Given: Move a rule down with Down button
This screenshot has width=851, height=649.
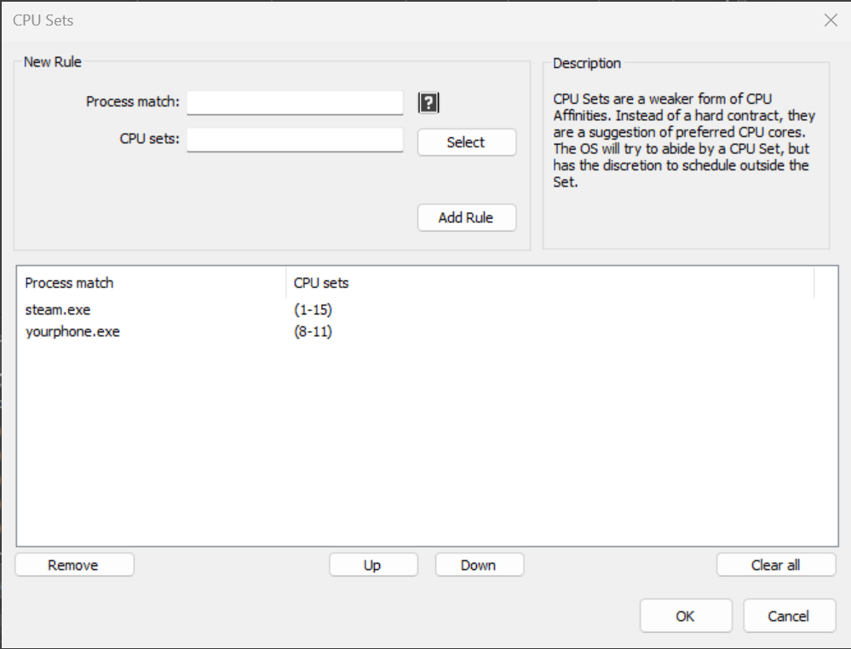Looking at the screenshot, I should [479, 564].
